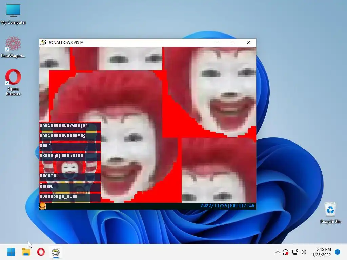347x260 pixels.
Task: Click the sync status tray icon
Action: pos(286,252)
